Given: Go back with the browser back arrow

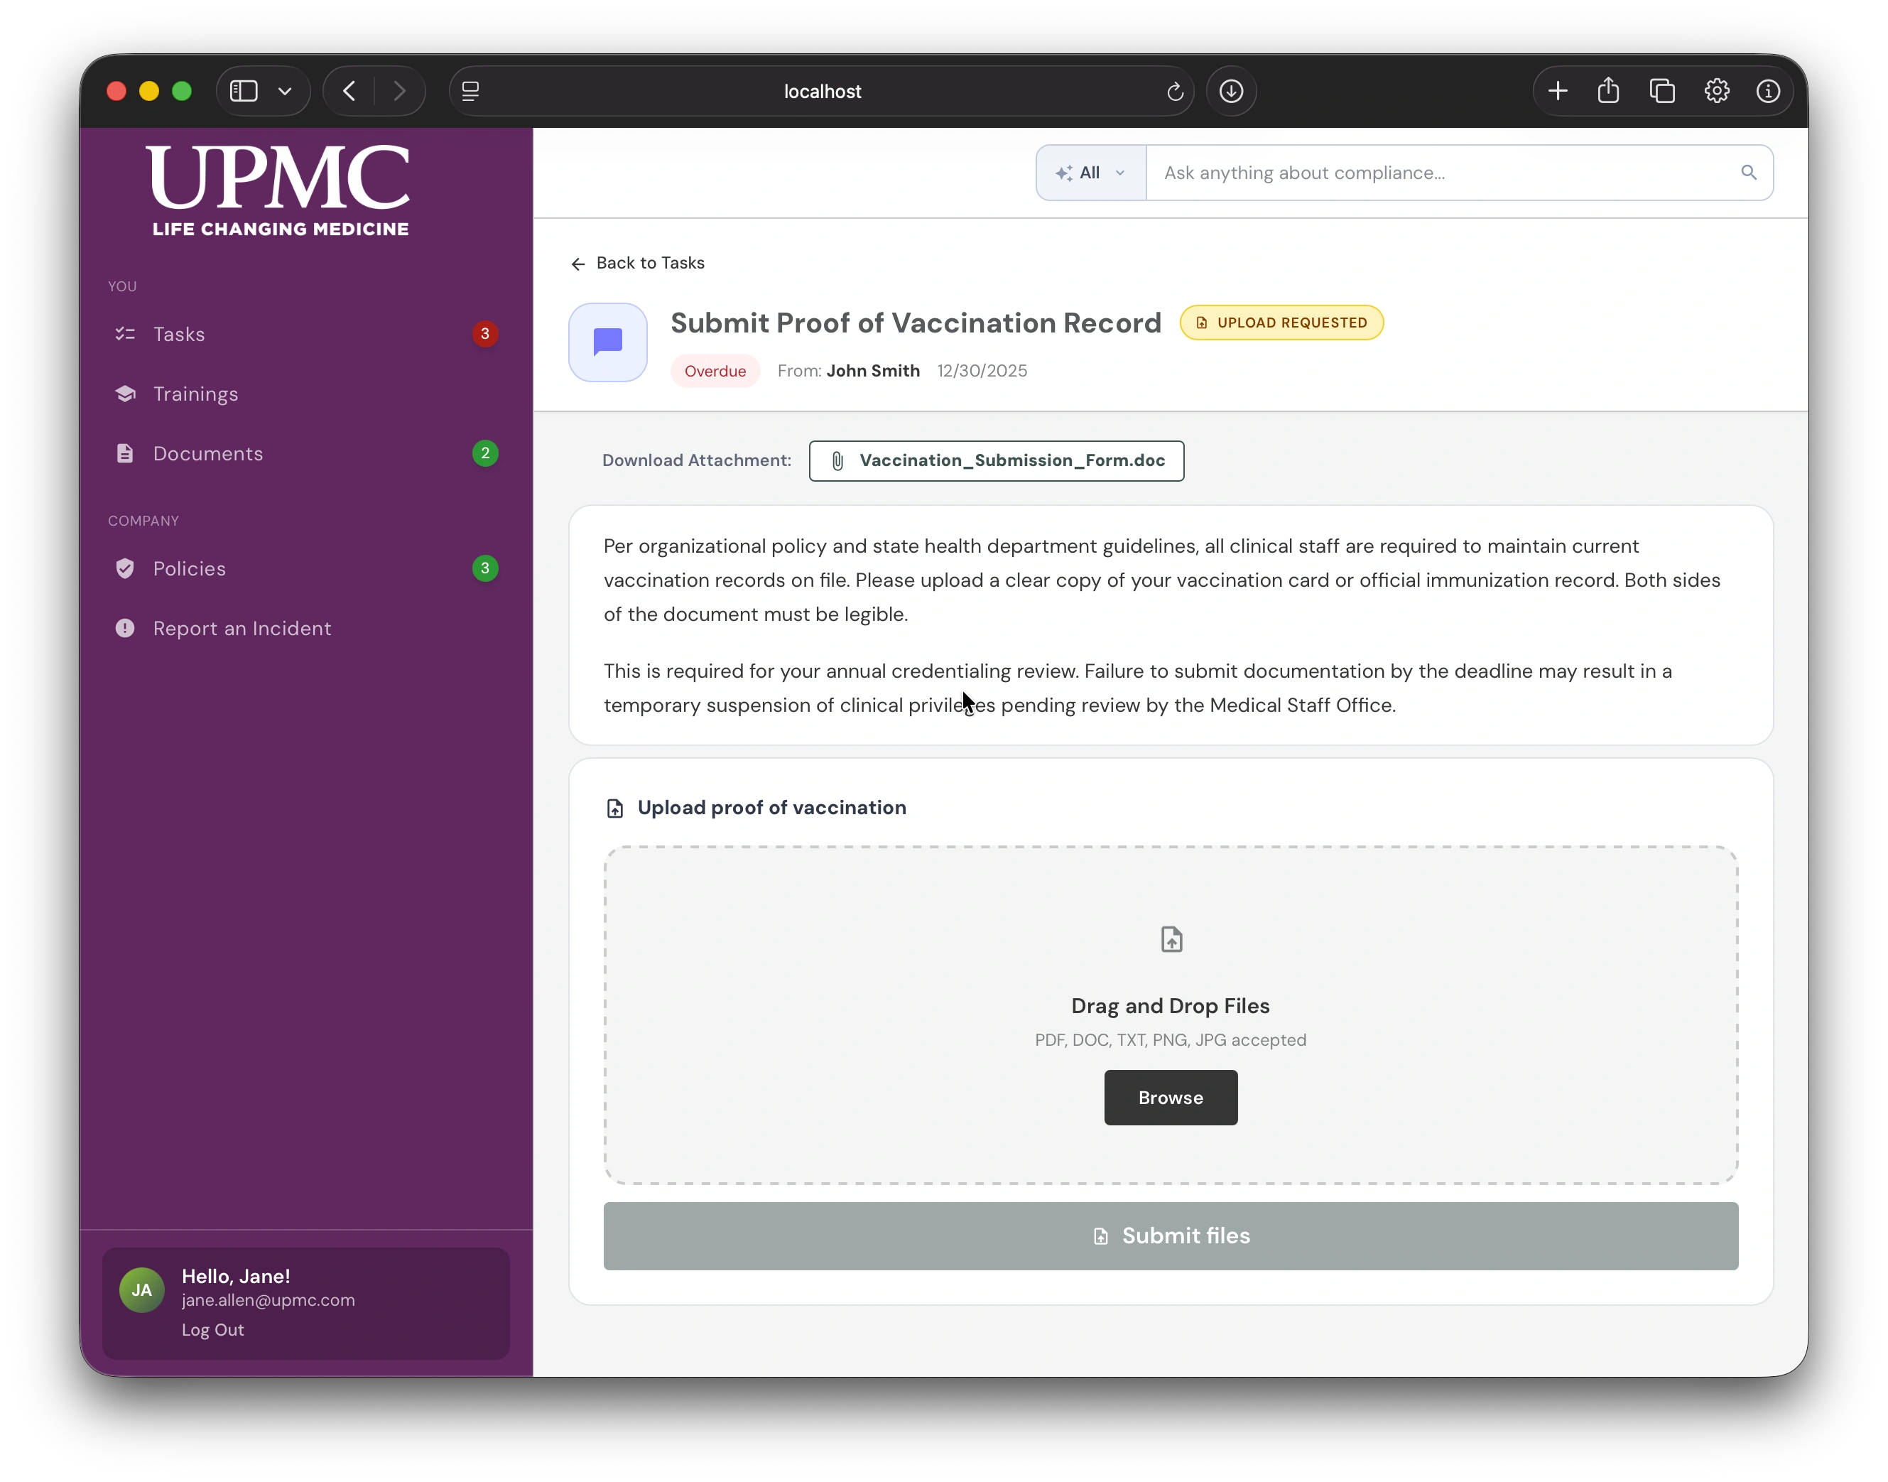Looking at the screenshot, I should tap(349, 91).
